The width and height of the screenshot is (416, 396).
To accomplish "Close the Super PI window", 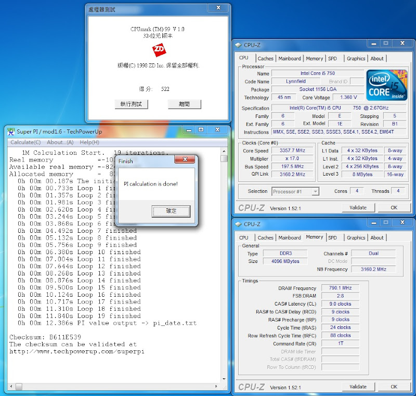I will point(217,130).
